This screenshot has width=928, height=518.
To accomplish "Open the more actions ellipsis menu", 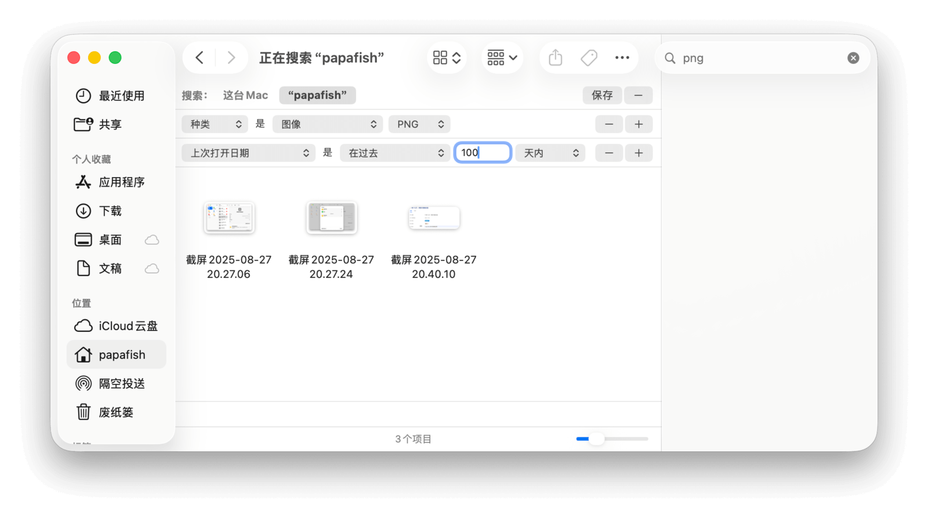I will [x=622, y=58].
